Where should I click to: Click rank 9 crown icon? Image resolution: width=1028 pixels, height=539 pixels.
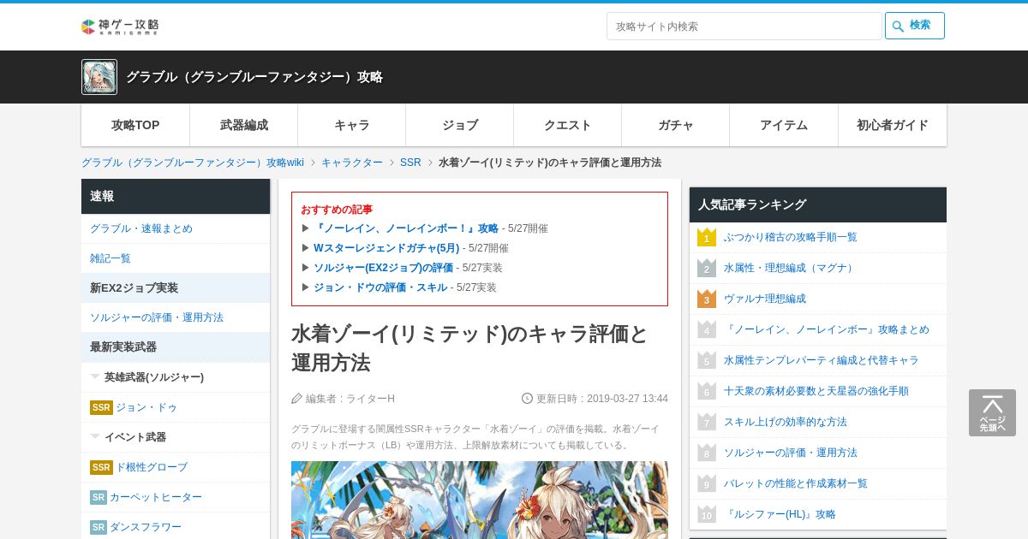[707, 483]
